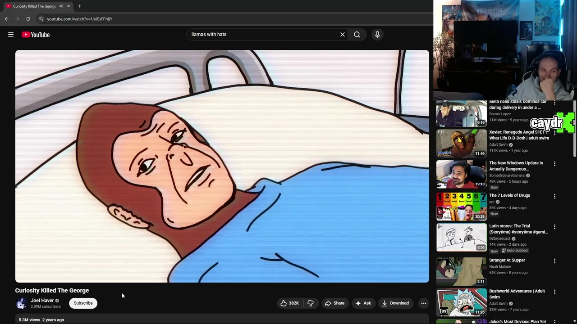
Task: Open options for Stranger At Supper
Action: point(554,261)
